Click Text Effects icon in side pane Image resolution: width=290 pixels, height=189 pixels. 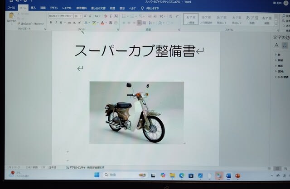pos(285,45)
